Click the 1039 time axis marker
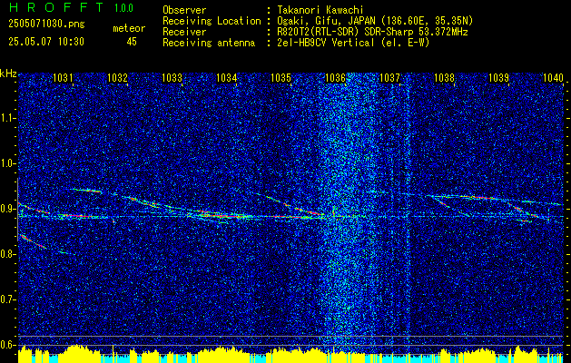 (498, 77)
